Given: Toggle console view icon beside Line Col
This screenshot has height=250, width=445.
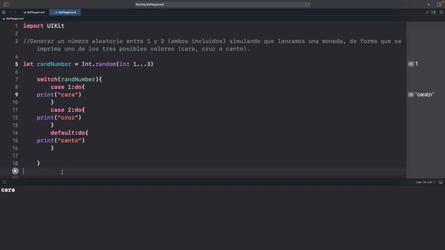Looking at the screenshot, I should pyautogui.click(x=441, y=182).
